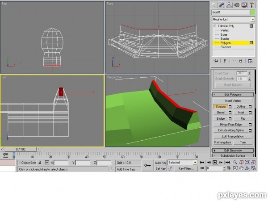The width and height of the screenshot is (268, 201).
Task: Toggle Key Mode icon beside frame field
Action: pos(202,168)
